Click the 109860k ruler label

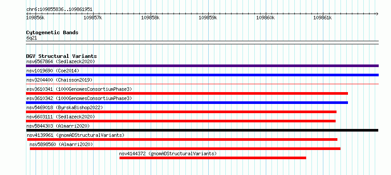(x=265, y=18)
